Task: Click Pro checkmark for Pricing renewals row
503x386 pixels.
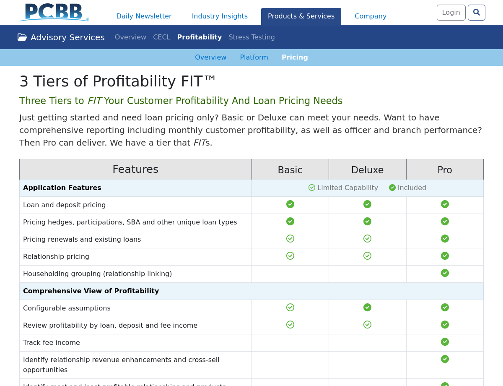Action: 445,239
